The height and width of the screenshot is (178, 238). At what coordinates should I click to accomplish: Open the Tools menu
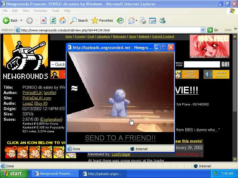56,11
